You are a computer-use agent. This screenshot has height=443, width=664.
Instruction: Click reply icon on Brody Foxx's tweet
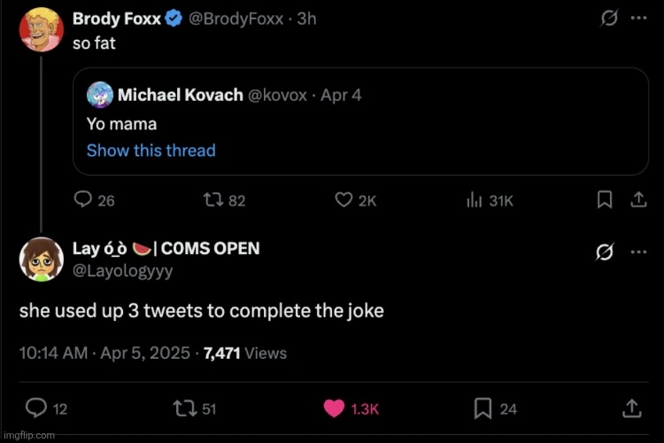(x=83, y=200)
